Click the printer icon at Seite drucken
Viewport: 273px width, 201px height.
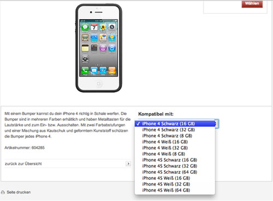pyautogui.click(x=3, y=192)
